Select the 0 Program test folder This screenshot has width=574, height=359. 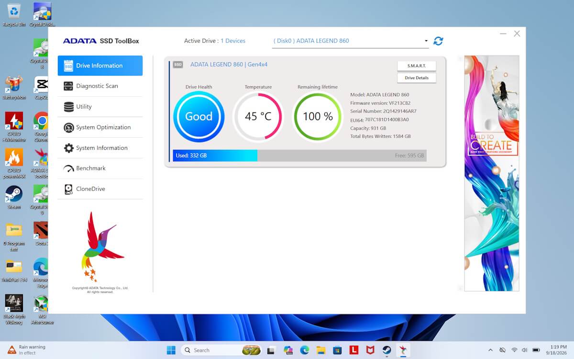pos(14,237)
